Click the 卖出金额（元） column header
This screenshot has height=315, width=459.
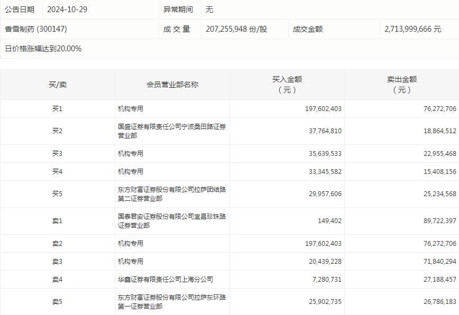tap(402, 85)
